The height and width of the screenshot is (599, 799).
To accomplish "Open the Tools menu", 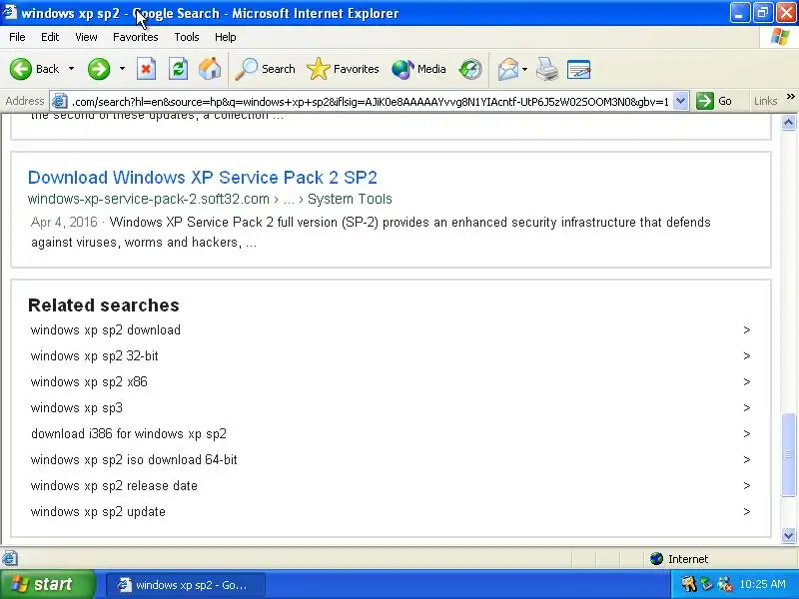I will pos(187,37).
